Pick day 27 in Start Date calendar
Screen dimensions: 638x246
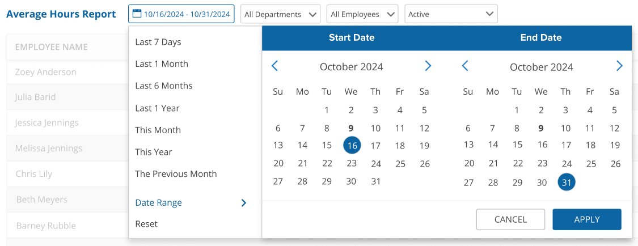pyautogui.click(x=278, y=181)
